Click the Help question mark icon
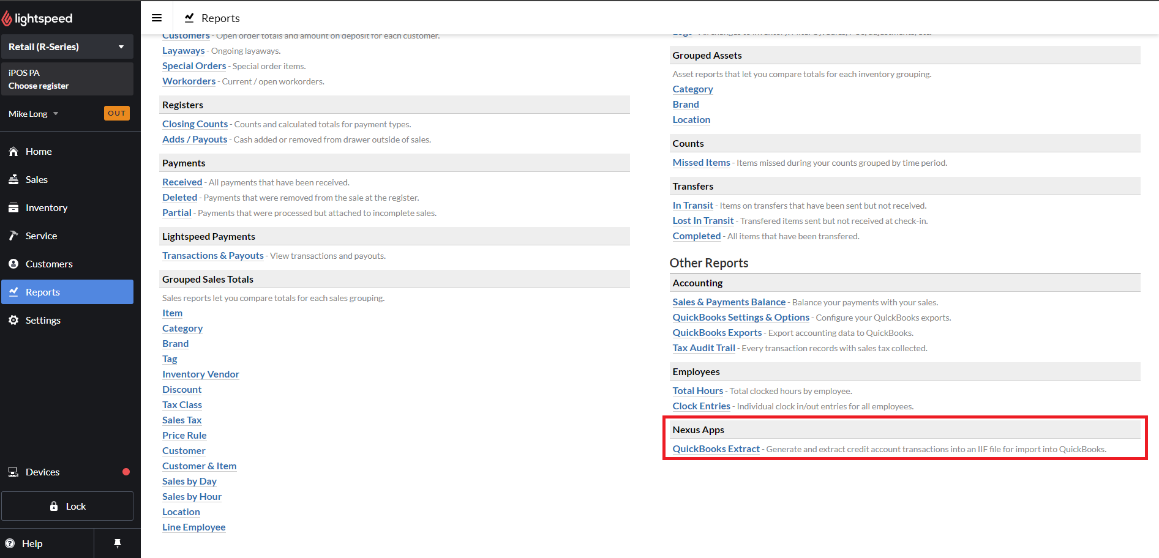The image size is (1159, 558). pyautogui.click(x=10, y=544)
